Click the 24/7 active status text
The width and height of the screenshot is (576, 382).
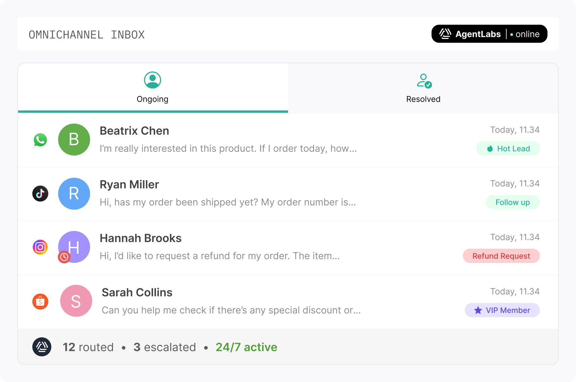(246, 347)
